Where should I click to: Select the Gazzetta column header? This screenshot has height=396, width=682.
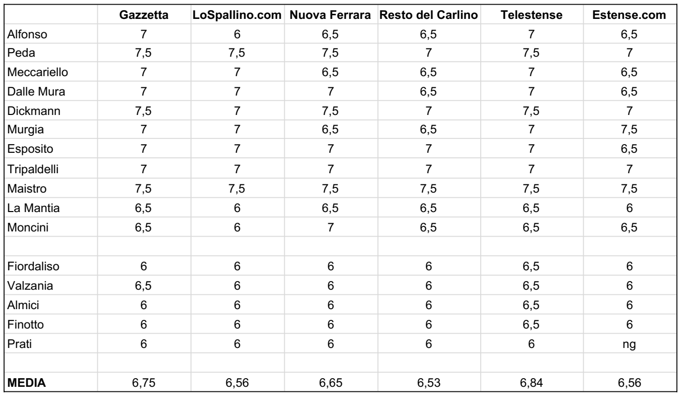[144, 15]
